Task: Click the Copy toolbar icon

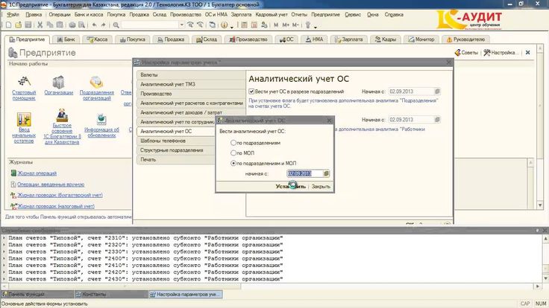Action: point(50,25)
